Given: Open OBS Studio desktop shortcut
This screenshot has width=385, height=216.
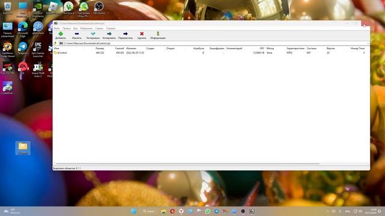Looking at the screenshot, I should [x=99, y=8].
